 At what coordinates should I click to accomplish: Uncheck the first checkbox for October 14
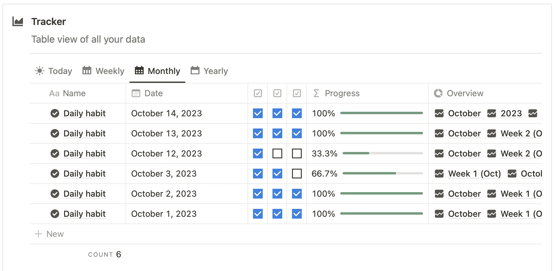(x=258, y=113)
